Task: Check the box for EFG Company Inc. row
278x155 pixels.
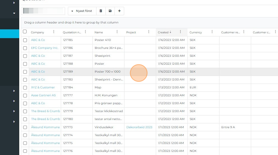Action: [x=25, y=48]
